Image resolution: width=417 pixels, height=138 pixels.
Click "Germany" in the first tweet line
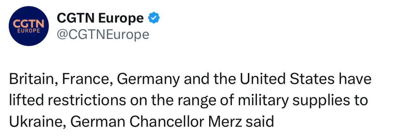click(x=147, y=80)
